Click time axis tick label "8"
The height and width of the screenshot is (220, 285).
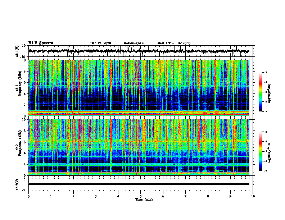(x=208, y=196)
